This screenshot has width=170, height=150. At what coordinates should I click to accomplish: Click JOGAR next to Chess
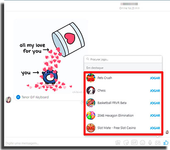155,91
